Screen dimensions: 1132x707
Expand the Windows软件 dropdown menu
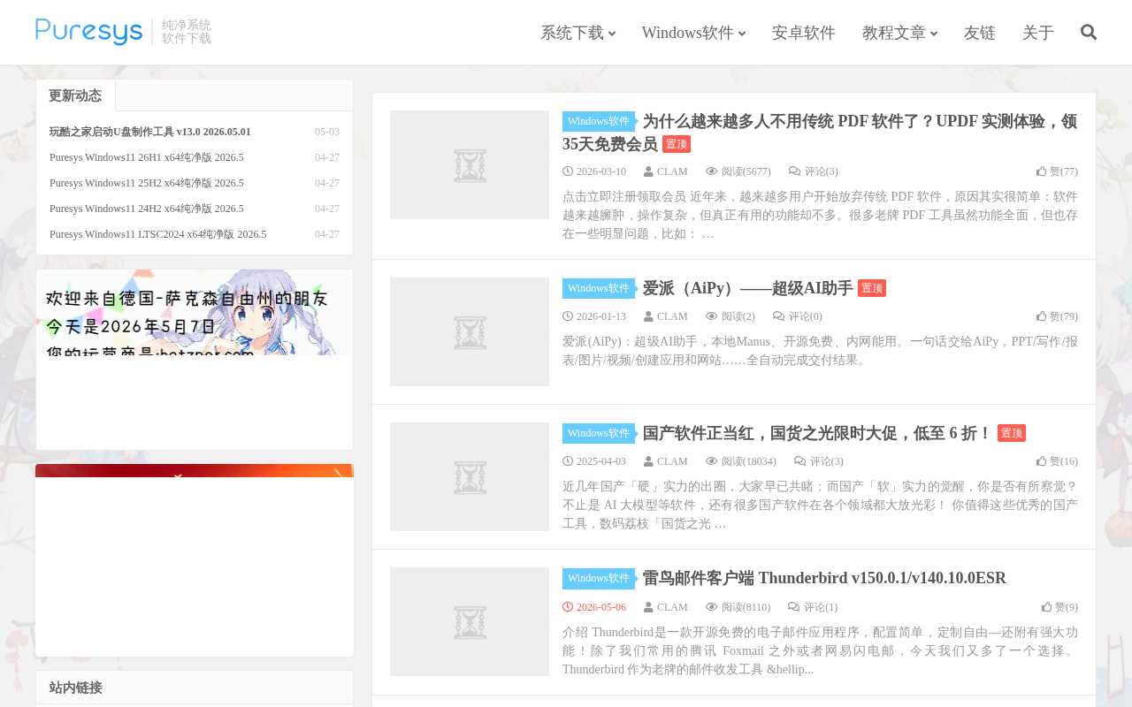point(693,33)
